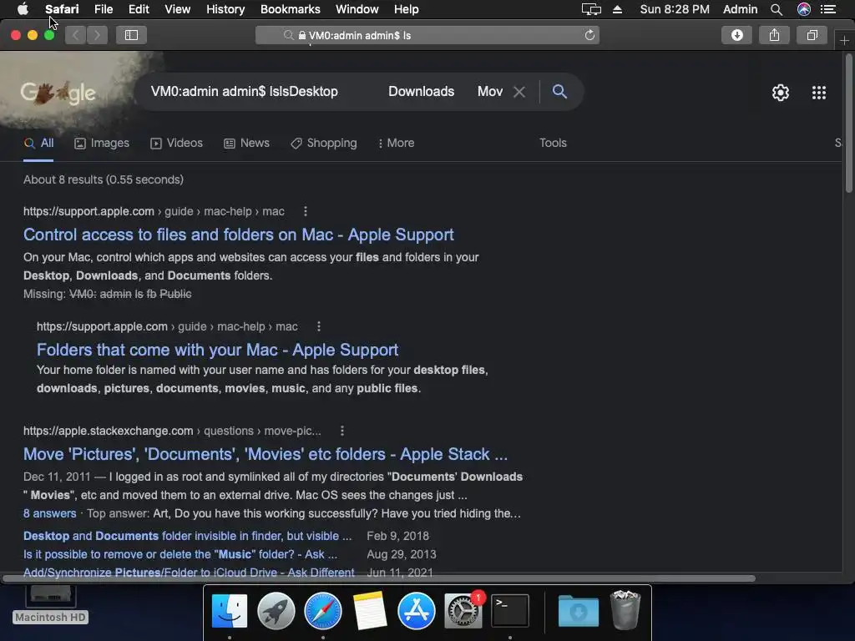Open 'Is it possible to remove Music folder' link

pyautogui.click(x=180, y=555)
